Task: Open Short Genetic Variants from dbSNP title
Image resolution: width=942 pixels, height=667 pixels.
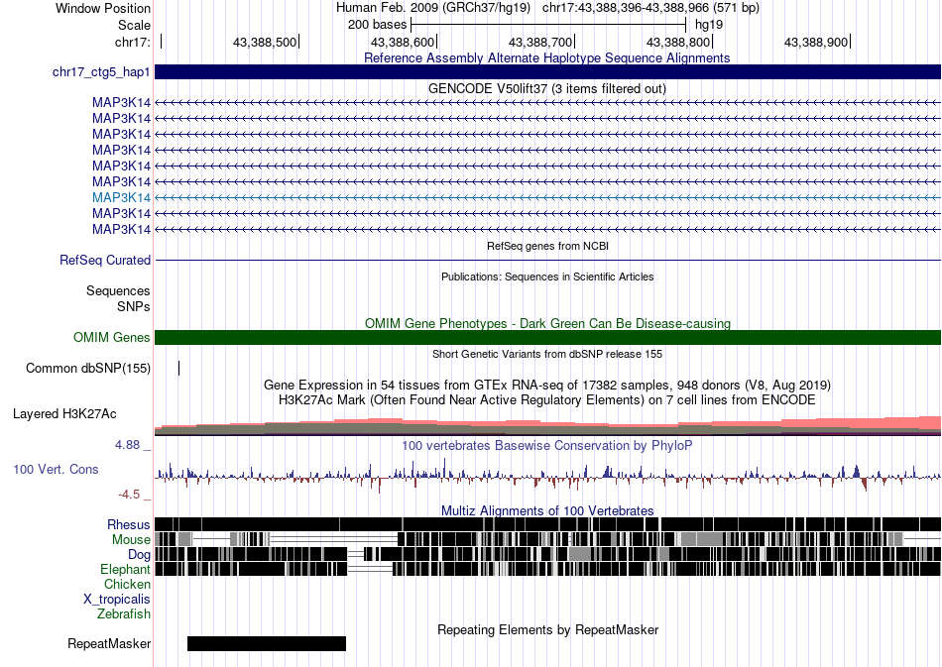Action: coord(547,354)
